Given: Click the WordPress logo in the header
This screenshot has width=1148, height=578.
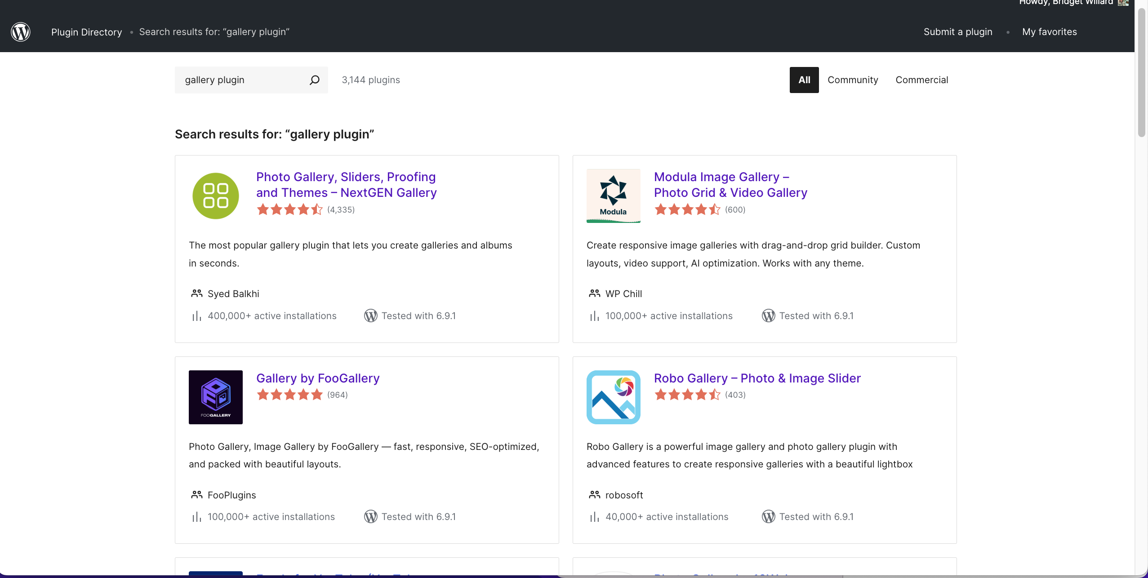Looking at the screenshot, I should click(20, 31).
